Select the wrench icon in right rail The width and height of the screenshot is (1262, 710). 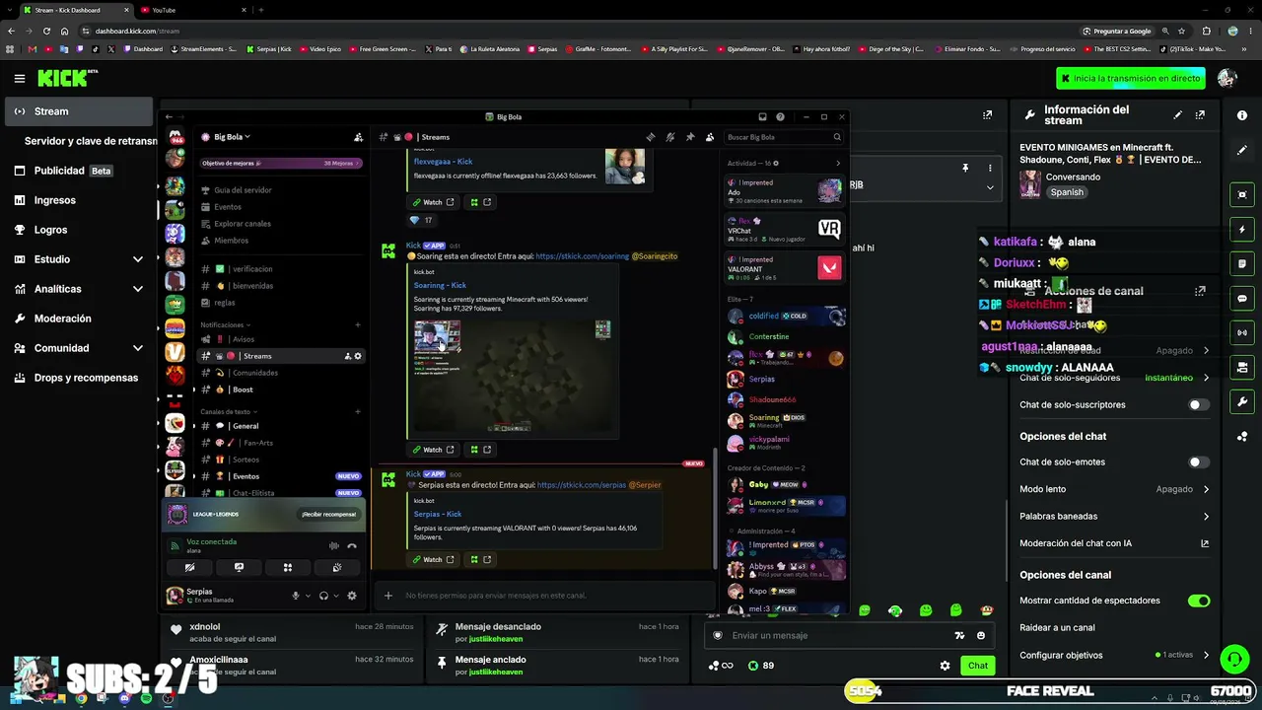tap(1242, 401)
